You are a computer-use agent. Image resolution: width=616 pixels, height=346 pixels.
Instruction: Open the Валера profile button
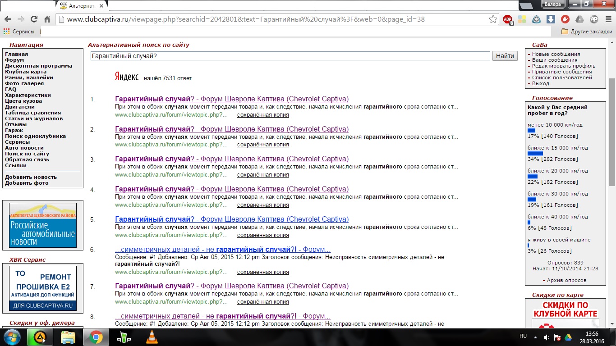pyautogui.click(x=553, y=4)
